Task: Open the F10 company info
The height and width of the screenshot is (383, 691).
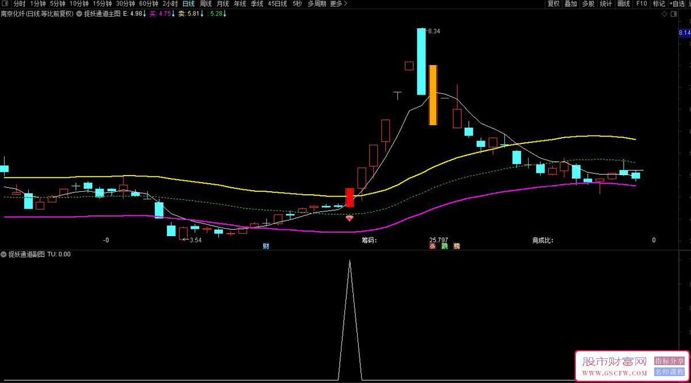Action: pyautogui.click(x=641, y=3)
